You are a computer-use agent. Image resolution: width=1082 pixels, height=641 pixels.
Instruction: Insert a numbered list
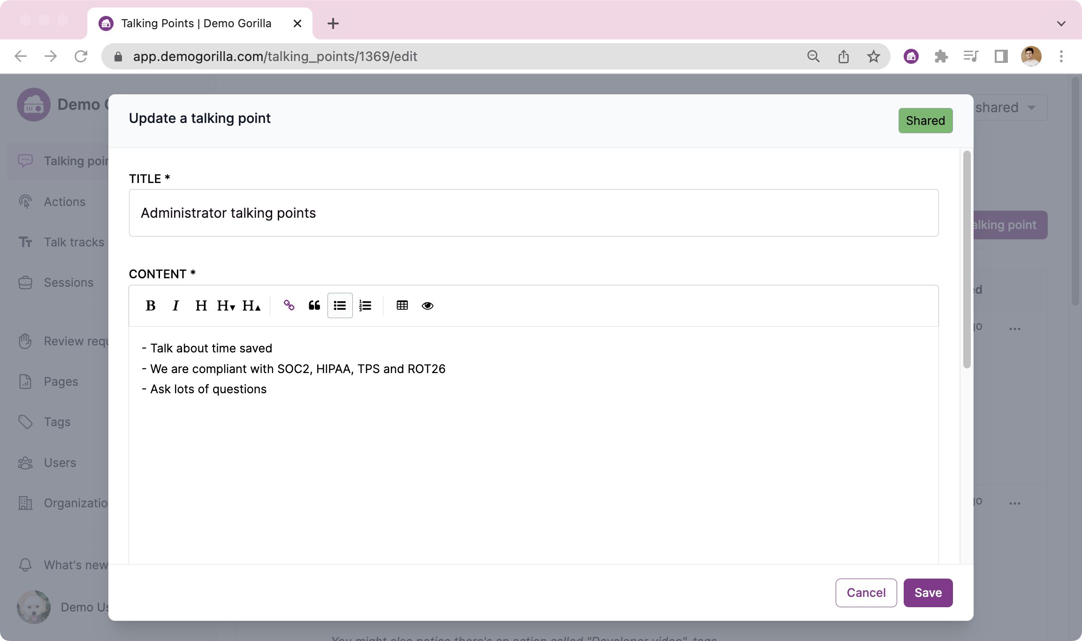tap(365, 305)
